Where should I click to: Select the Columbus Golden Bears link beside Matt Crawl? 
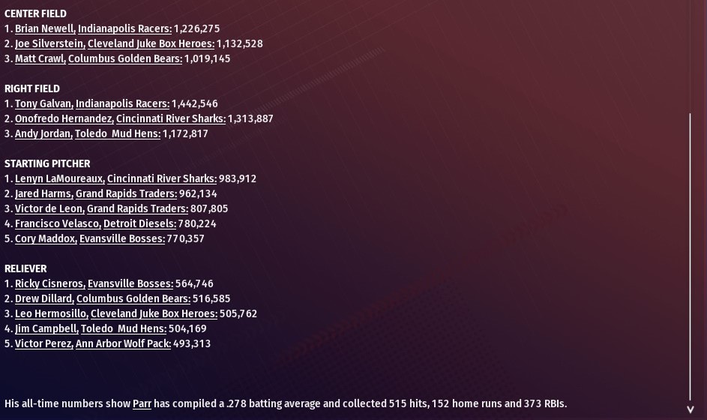(x=124, y=58)
